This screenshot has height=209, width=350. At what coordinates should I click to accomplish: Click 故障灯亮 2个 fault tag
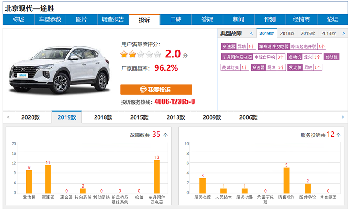235,67
